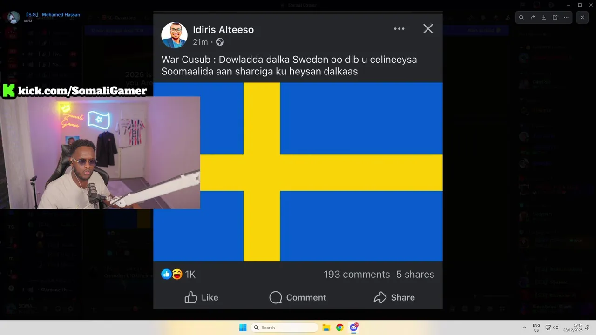Close the image viewer overlay
596x335 pixels.
pyautogui.click(x=582, y=17)
